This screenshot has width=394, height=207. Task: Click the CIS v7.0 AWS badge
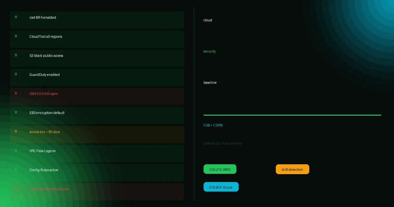220,169
